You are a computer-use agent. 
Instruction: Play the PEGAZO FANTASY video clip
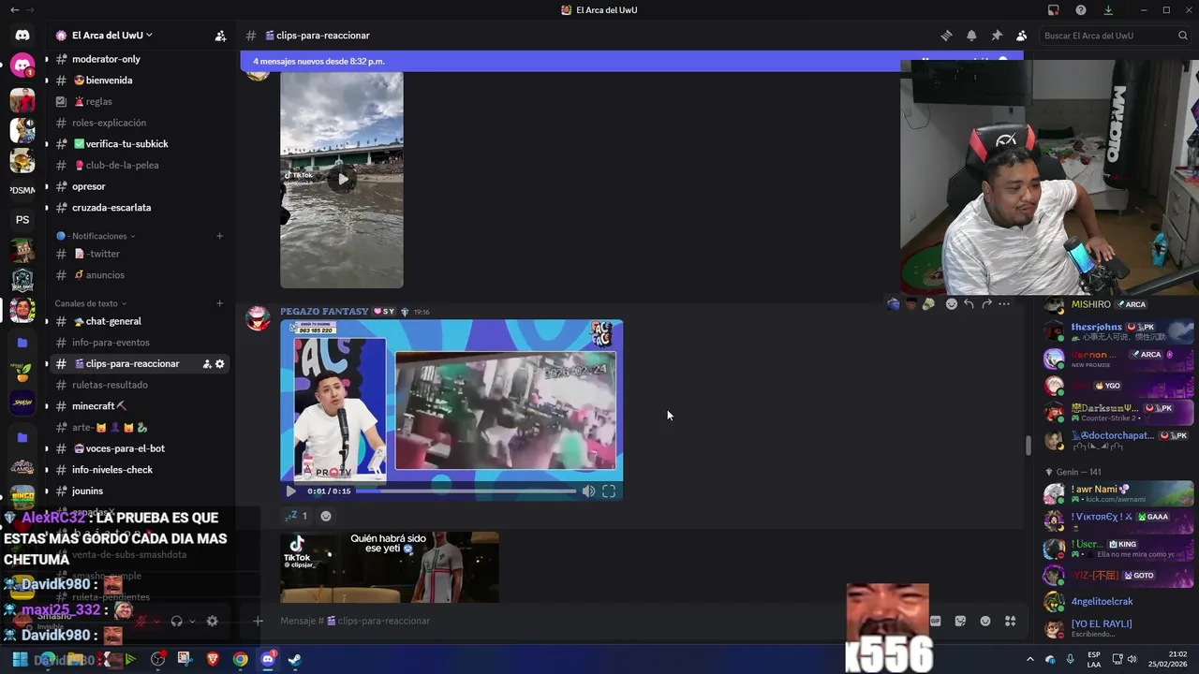pos(290,491)
